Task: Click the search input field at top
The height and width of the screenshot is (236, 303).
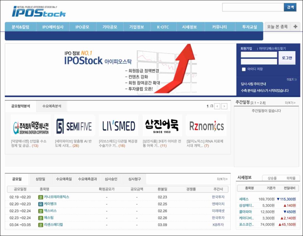Action: coord(253,7)
